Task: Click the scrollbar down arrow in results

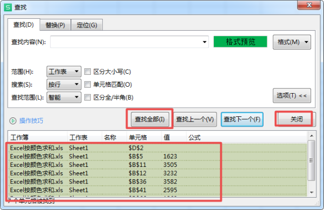Action: [x=312, y=192]
